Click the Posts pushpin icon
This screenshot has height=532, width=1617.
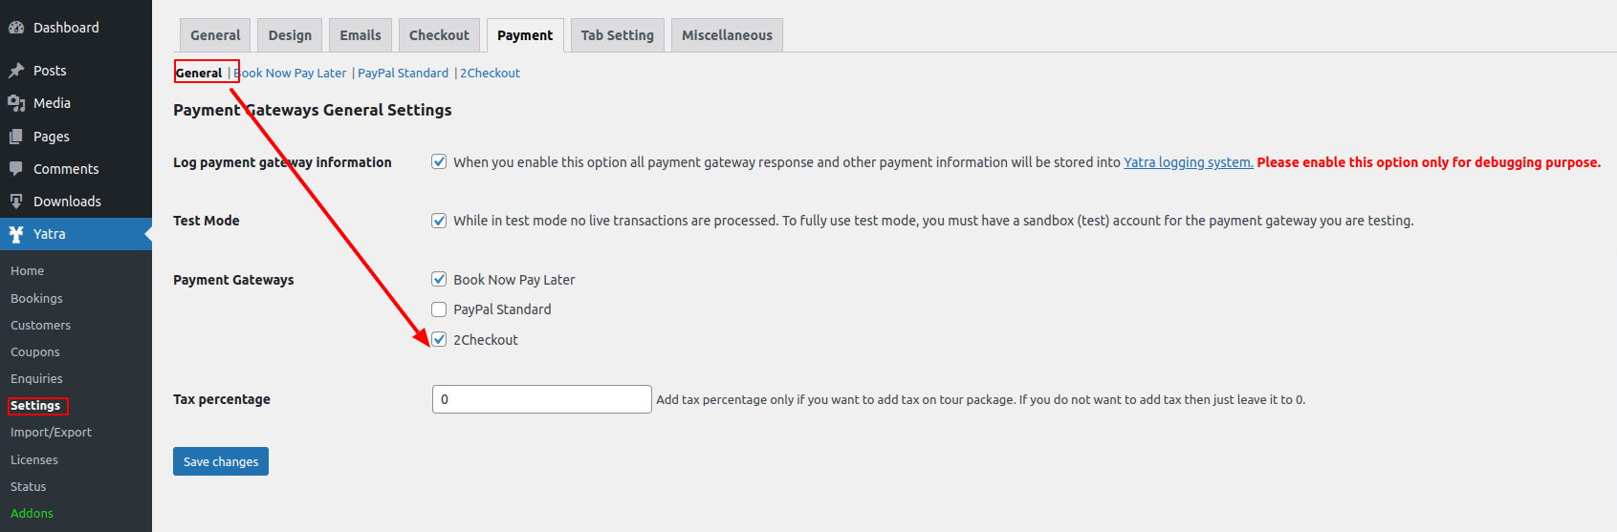(16, 71)
